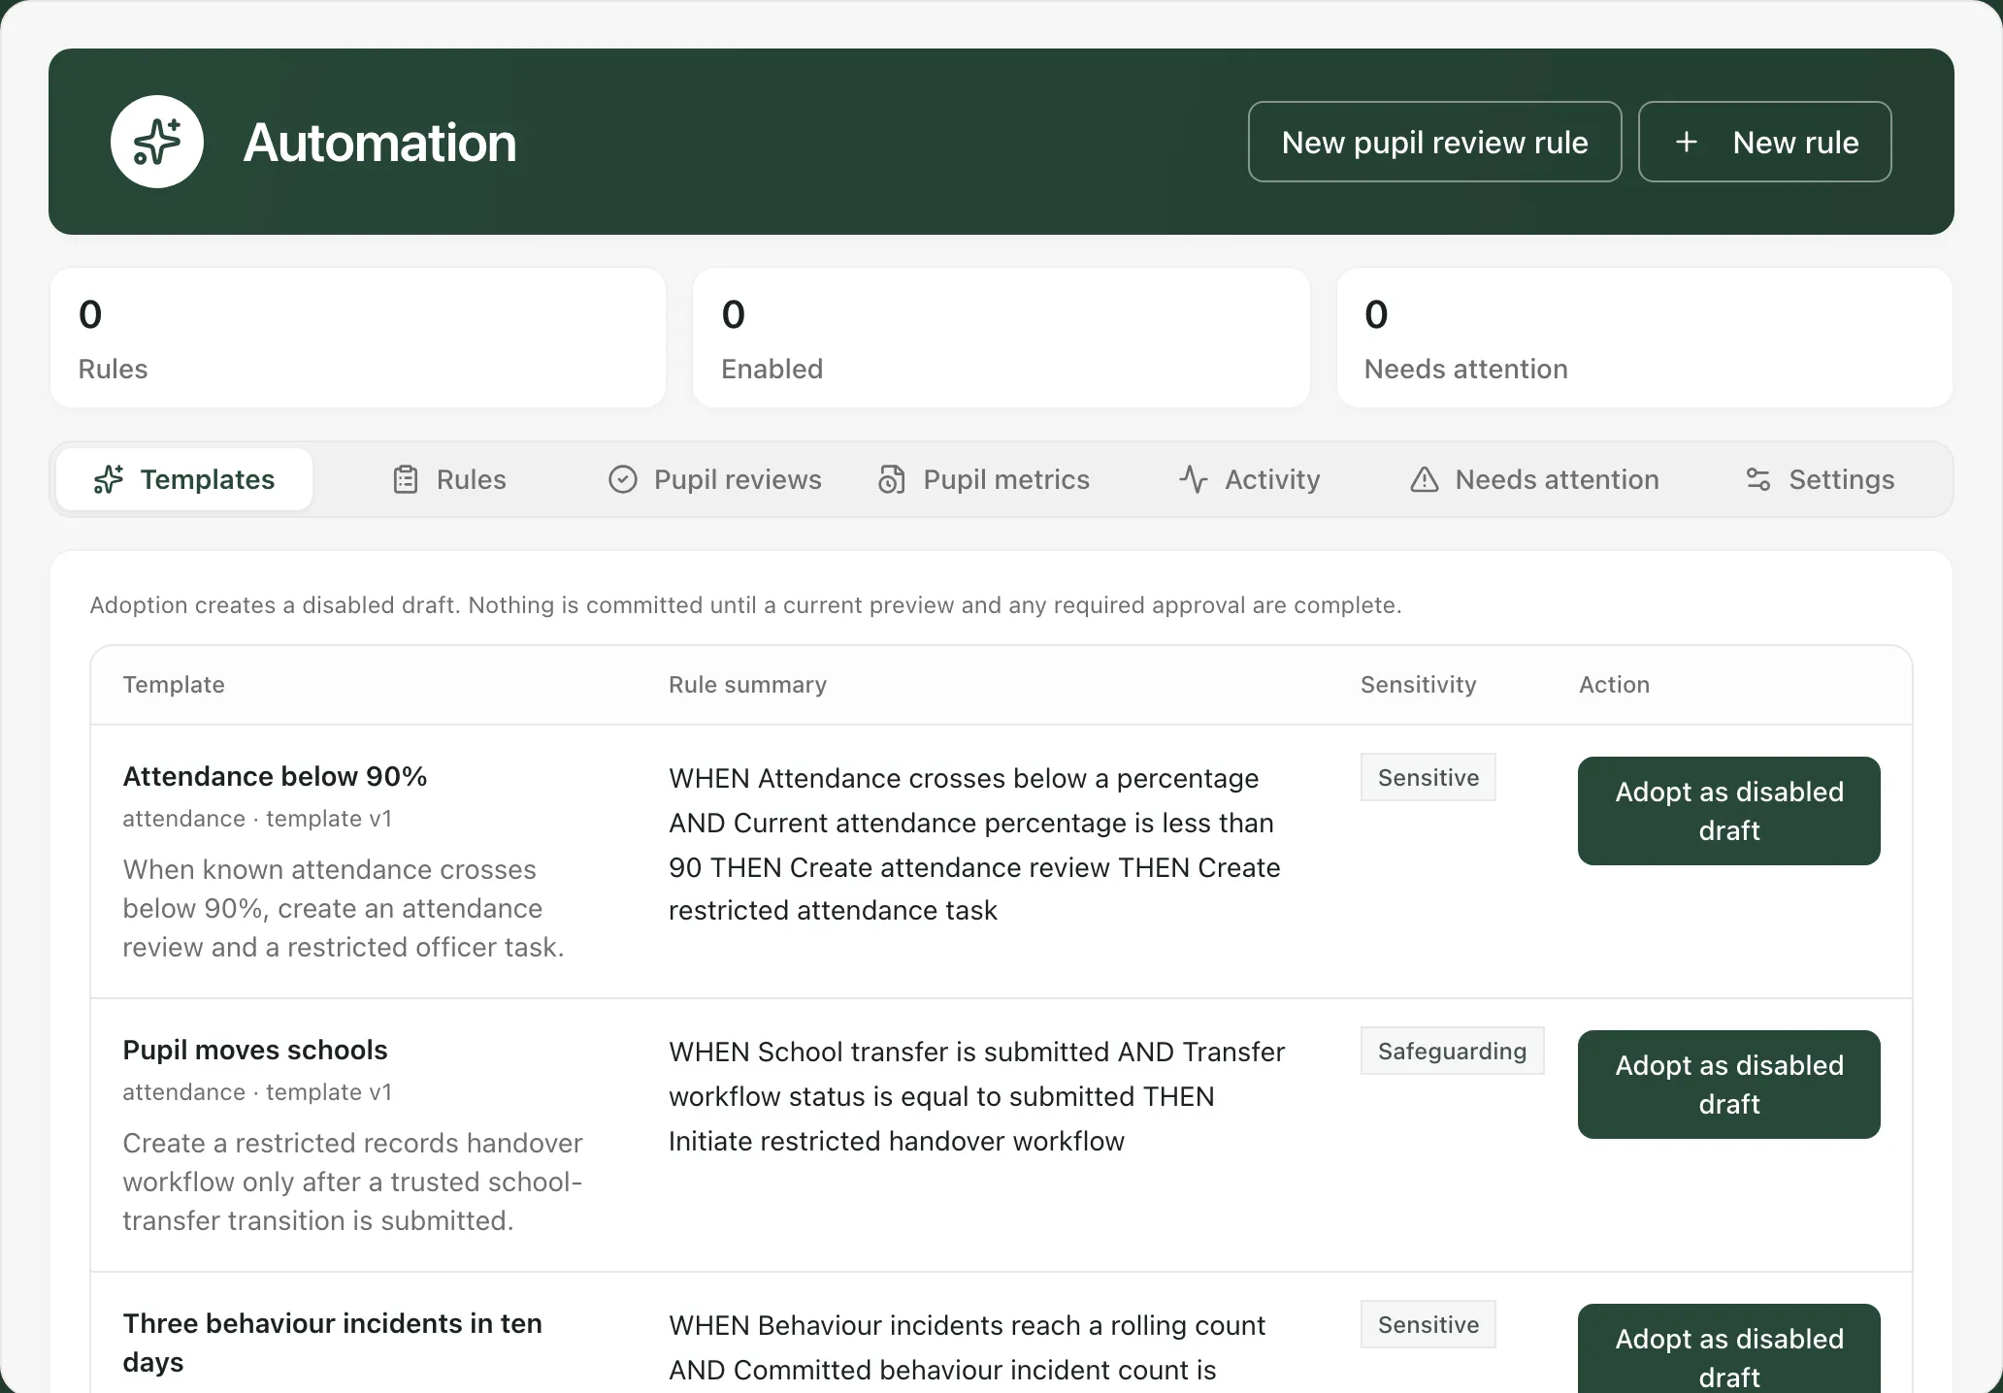Open the Settings tab
The width and height of the screenshot is (2003, 1393).
1820,479
